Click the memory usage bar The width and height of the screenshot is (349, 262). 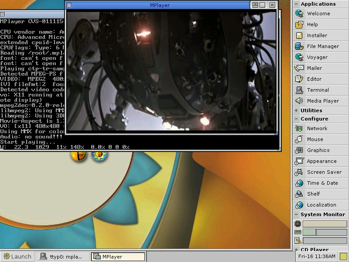coord(325,232)
